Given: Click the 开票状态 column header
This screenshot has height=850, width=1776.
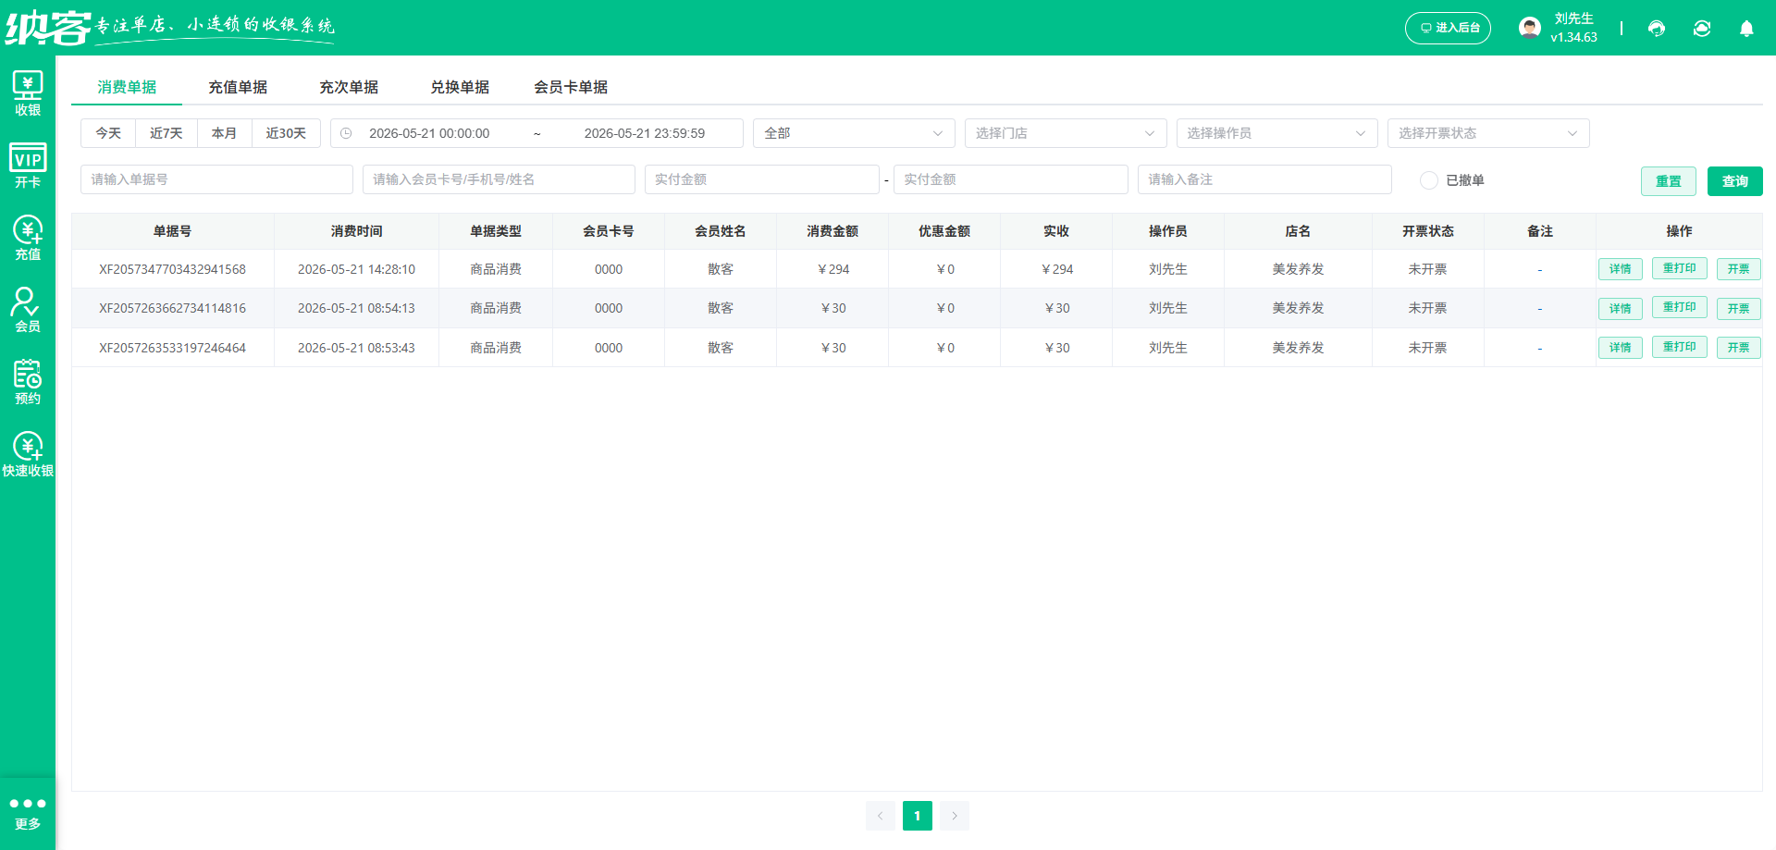Looking at the screenshot, I should [x=1428, y=231].
